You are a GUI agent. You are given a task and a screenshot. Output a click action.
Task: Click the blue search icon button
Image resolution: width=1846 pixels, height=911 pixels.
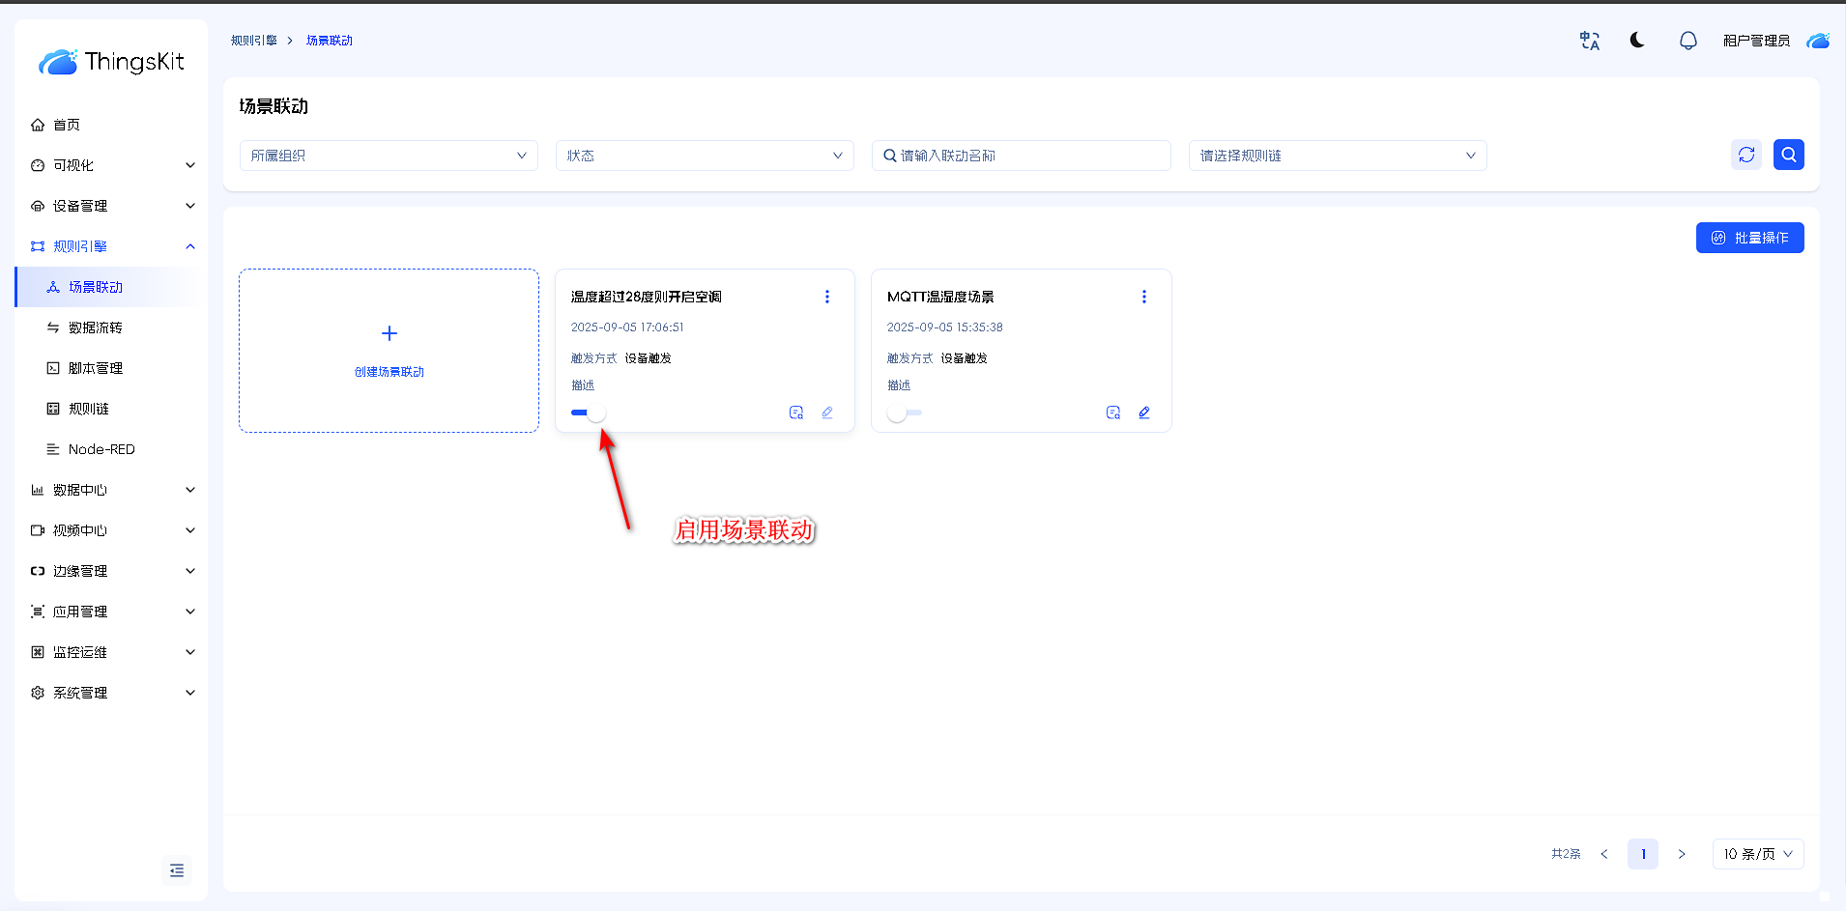tap(1788, 155)
